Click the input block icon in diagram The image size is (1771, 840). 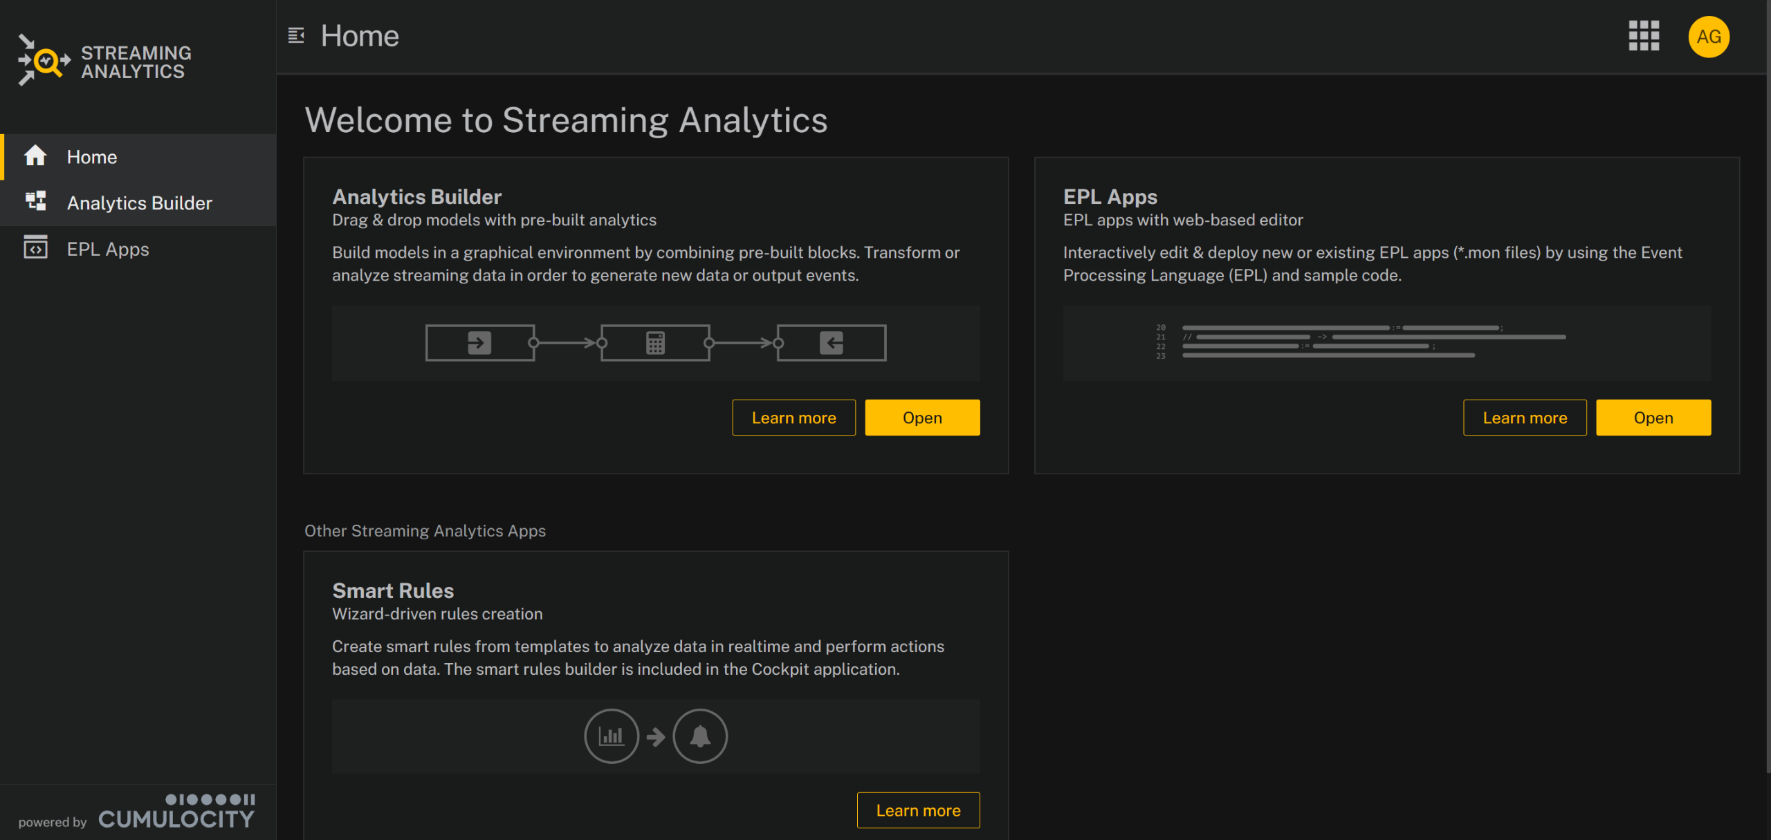coord(479,342)
